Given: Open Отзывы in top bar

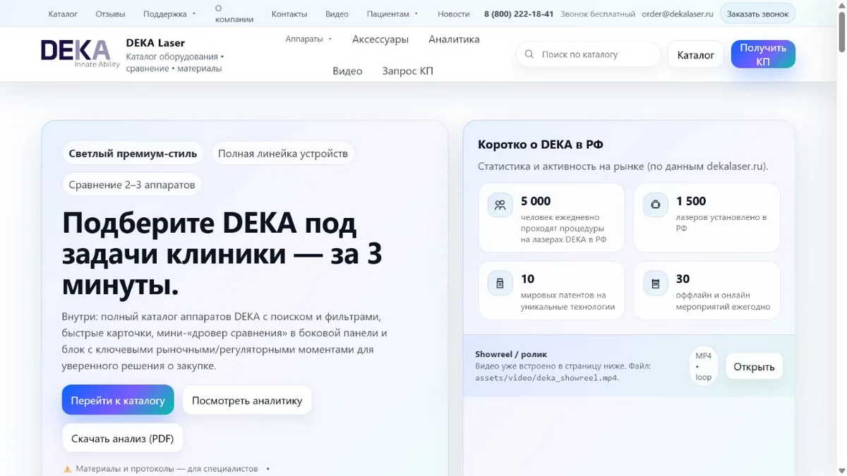Looking at the screenshot, I should [x=110, y=13].
